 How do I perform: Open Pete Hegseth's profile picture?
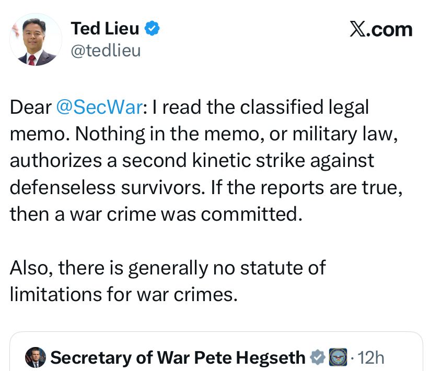click(x=34, y=358)
